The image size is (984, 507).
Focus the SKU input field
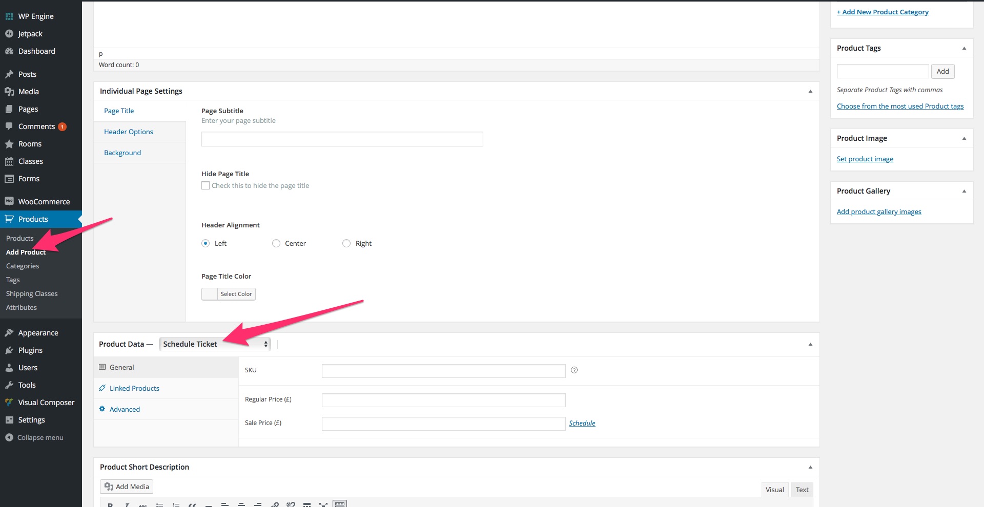point(443,371)
